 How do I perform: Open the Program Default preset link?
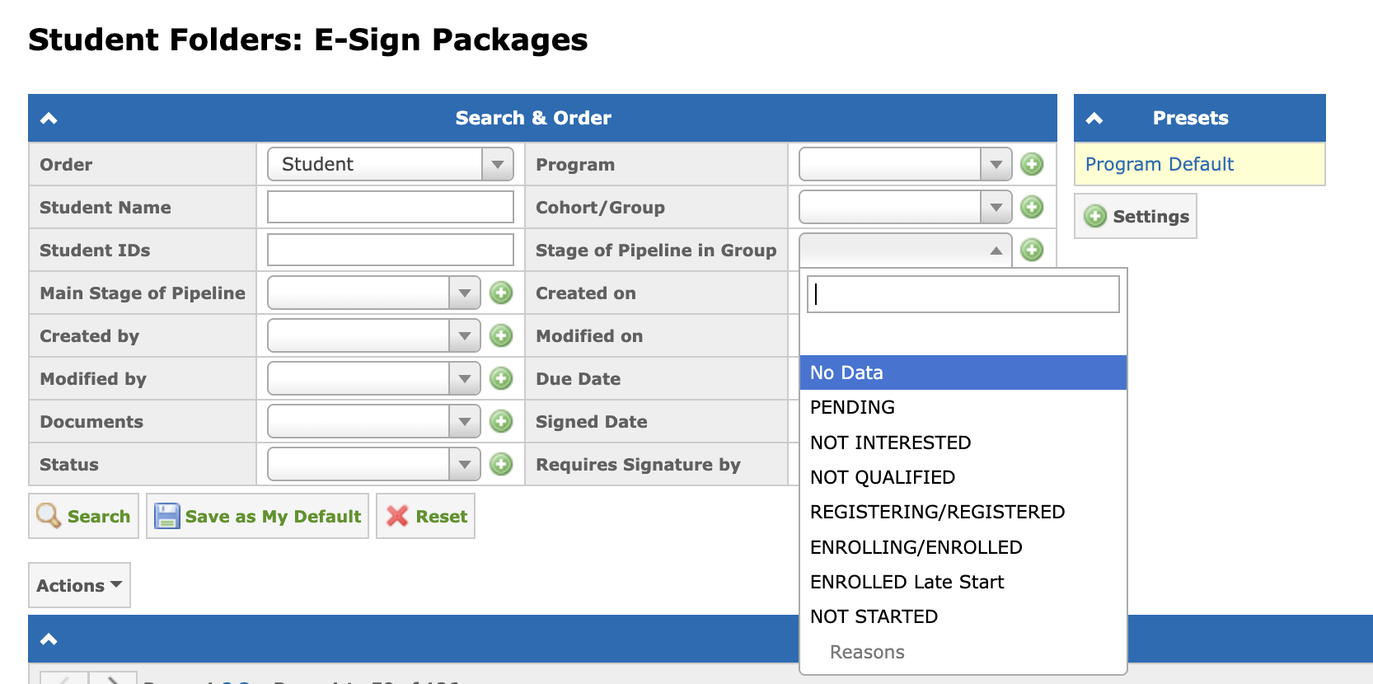pyautogui.click(x=1159, y=164)
